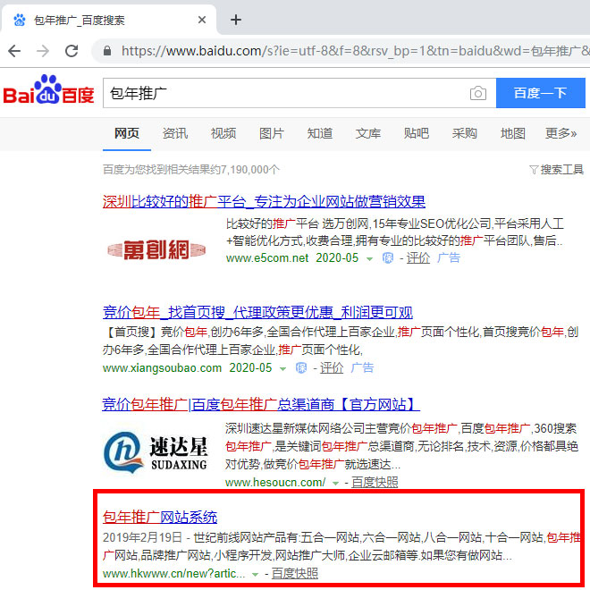590x590 pixels.
Task: Reload the page with refresh icon
Action: 72,51
